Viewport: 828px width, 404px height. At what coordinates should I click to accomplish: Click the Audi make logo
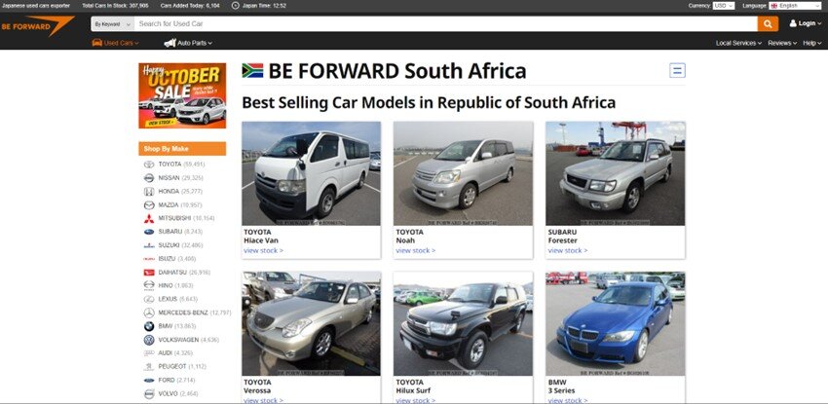[x=149, y=352]
